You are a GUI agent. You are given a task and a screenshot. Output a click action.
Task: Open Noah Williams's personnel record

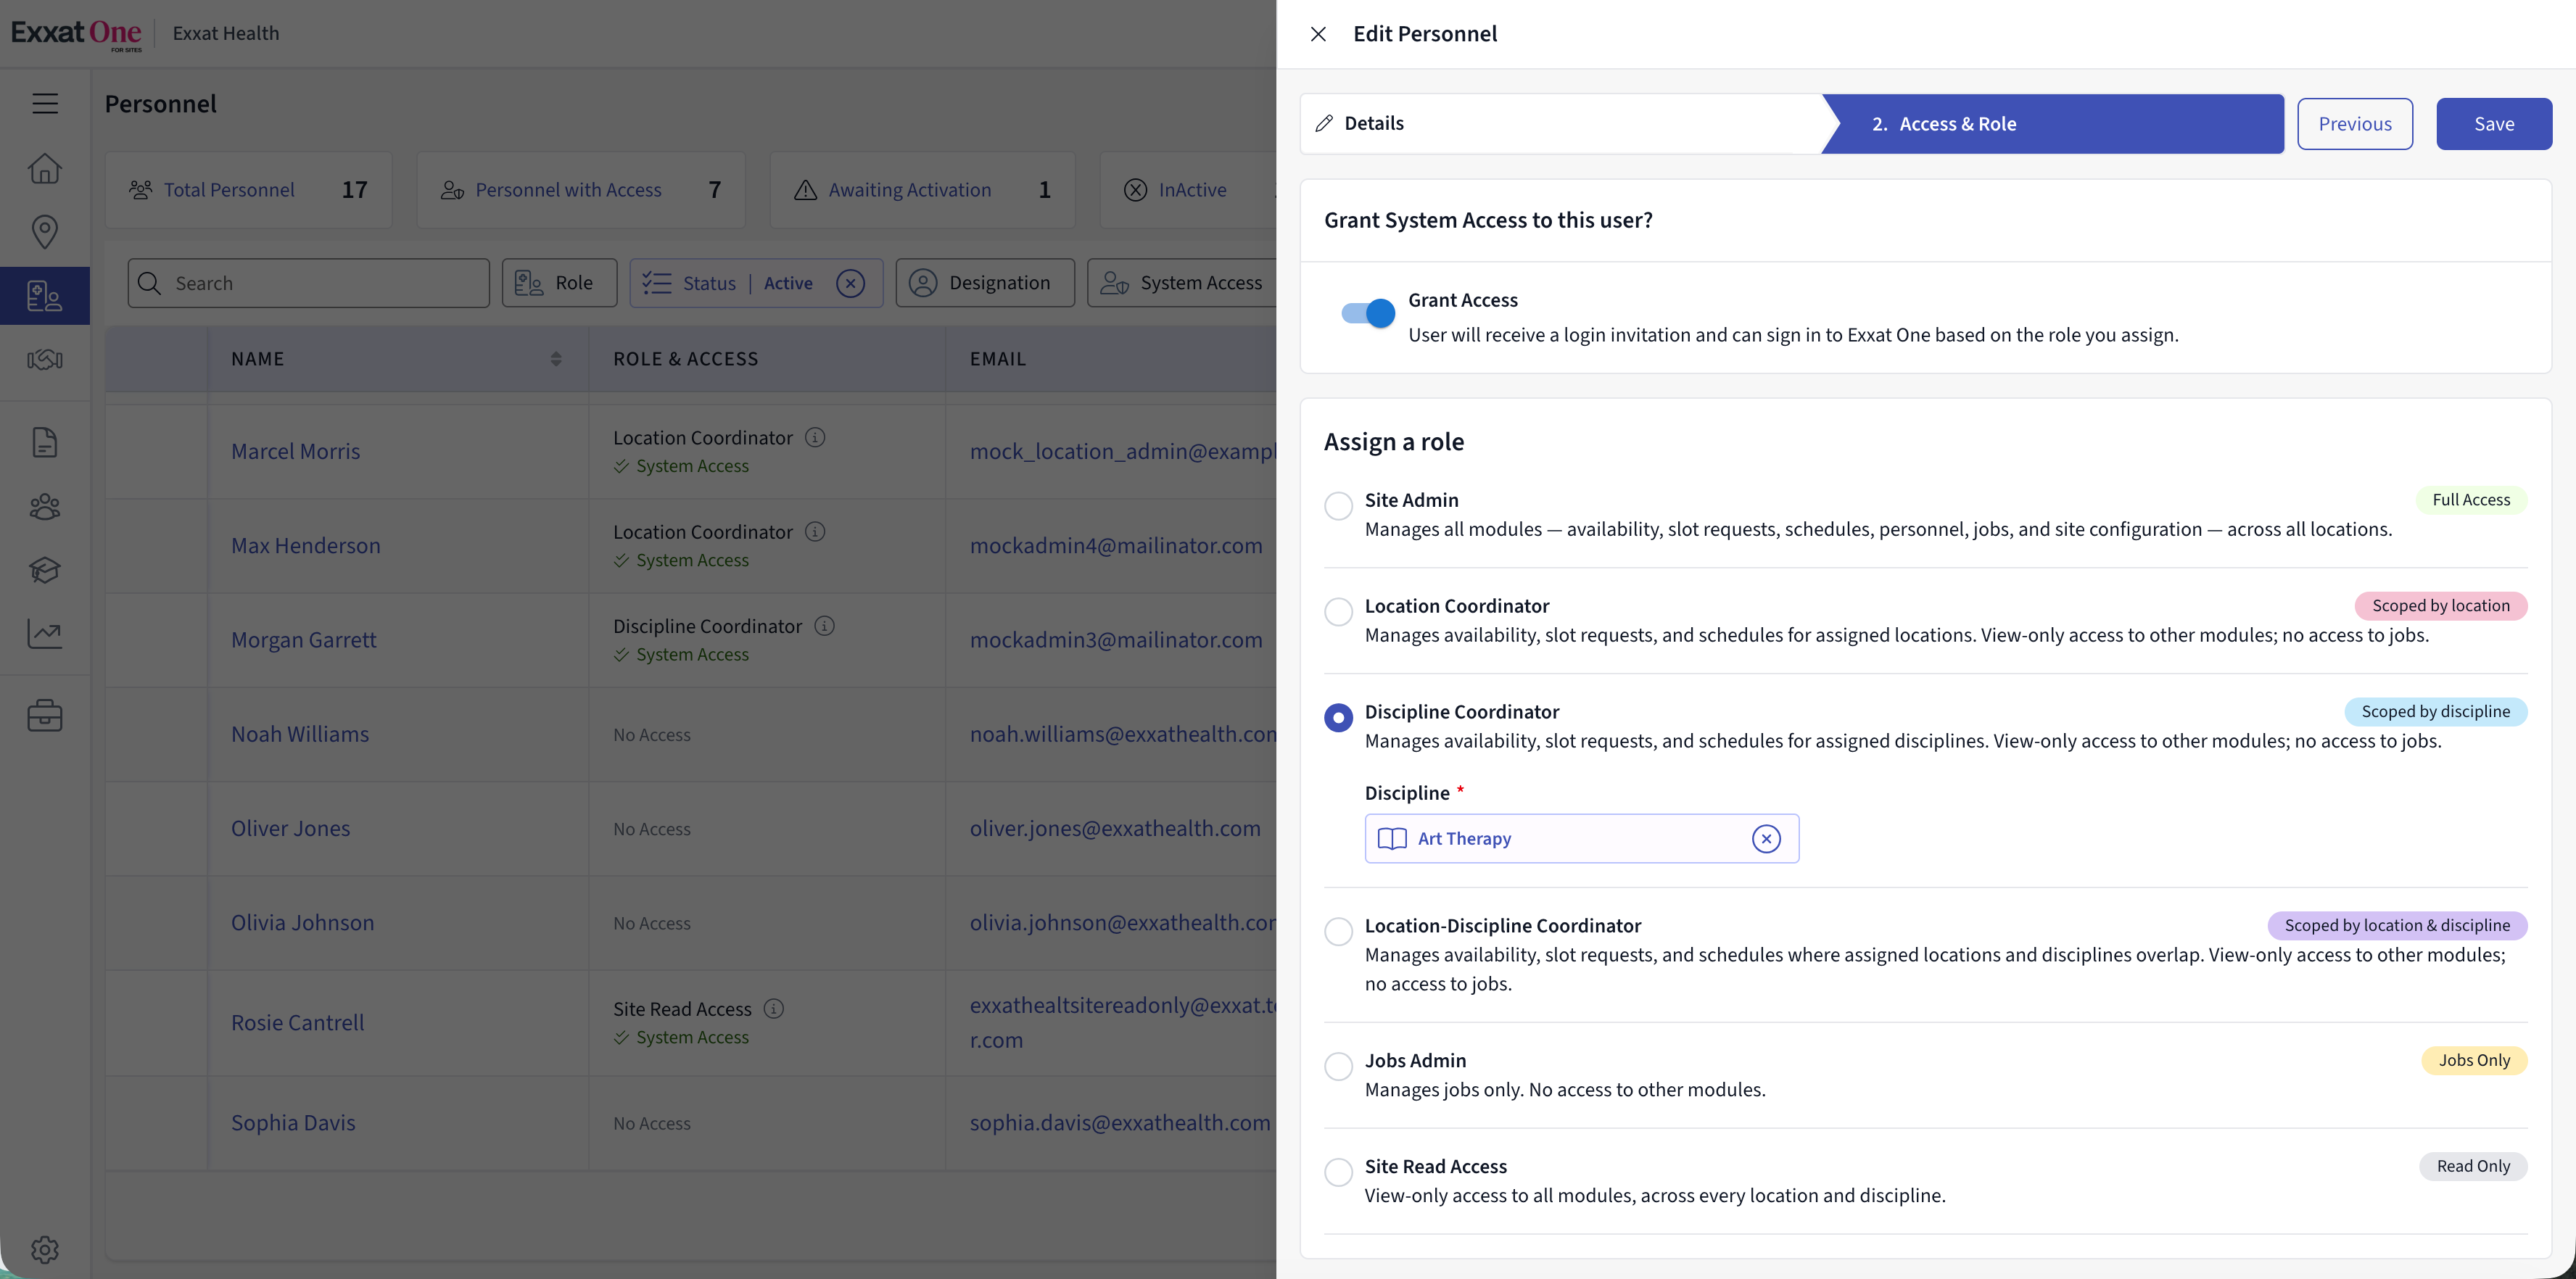tap(300, 734)
